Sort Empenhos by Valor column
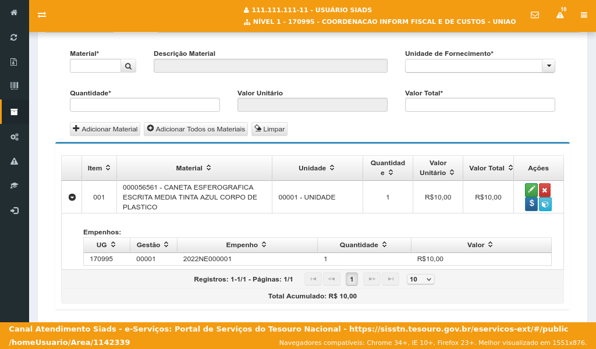This screenshot has height=349, width=596. [x=481, y=245]
